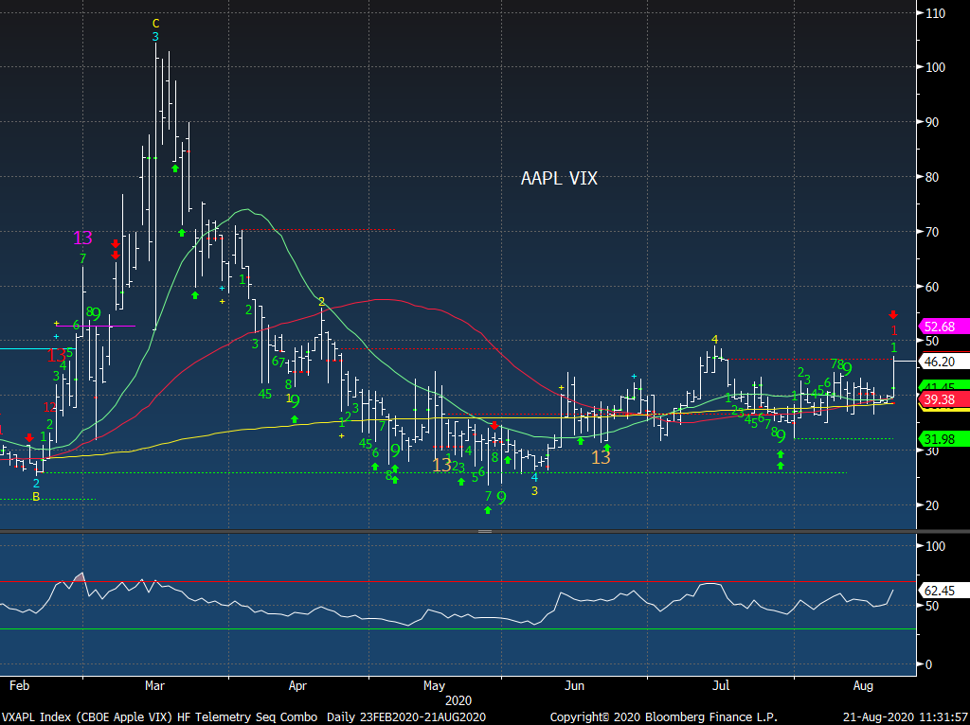Click the 62.45 oscillator value label

click(940, 591)
